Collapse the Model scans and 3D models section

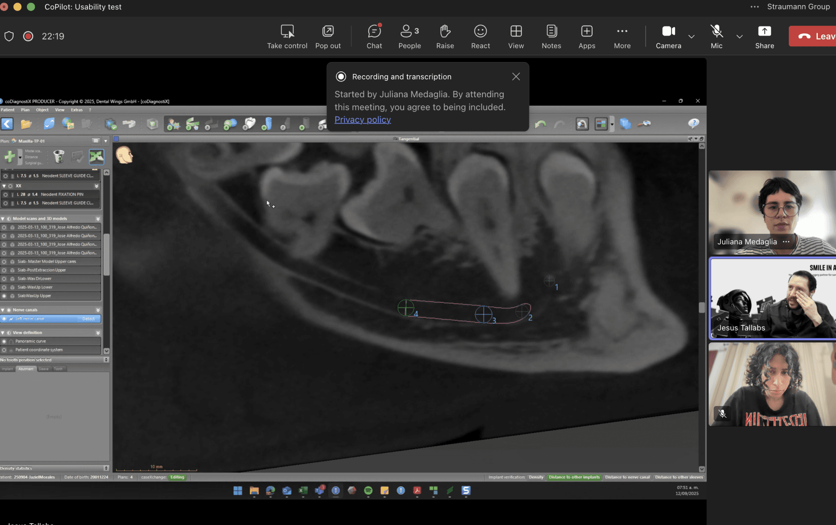(3, 219)
